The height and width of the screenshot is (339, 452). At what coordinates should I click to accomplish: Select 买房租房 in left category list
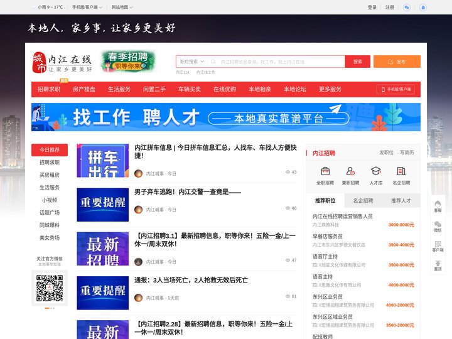tap(50, 175)
